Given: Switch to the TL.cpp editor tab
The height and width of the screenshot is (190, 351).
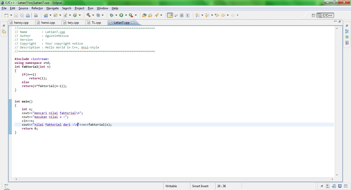Looking at the screenshot, I should (96, 23).
